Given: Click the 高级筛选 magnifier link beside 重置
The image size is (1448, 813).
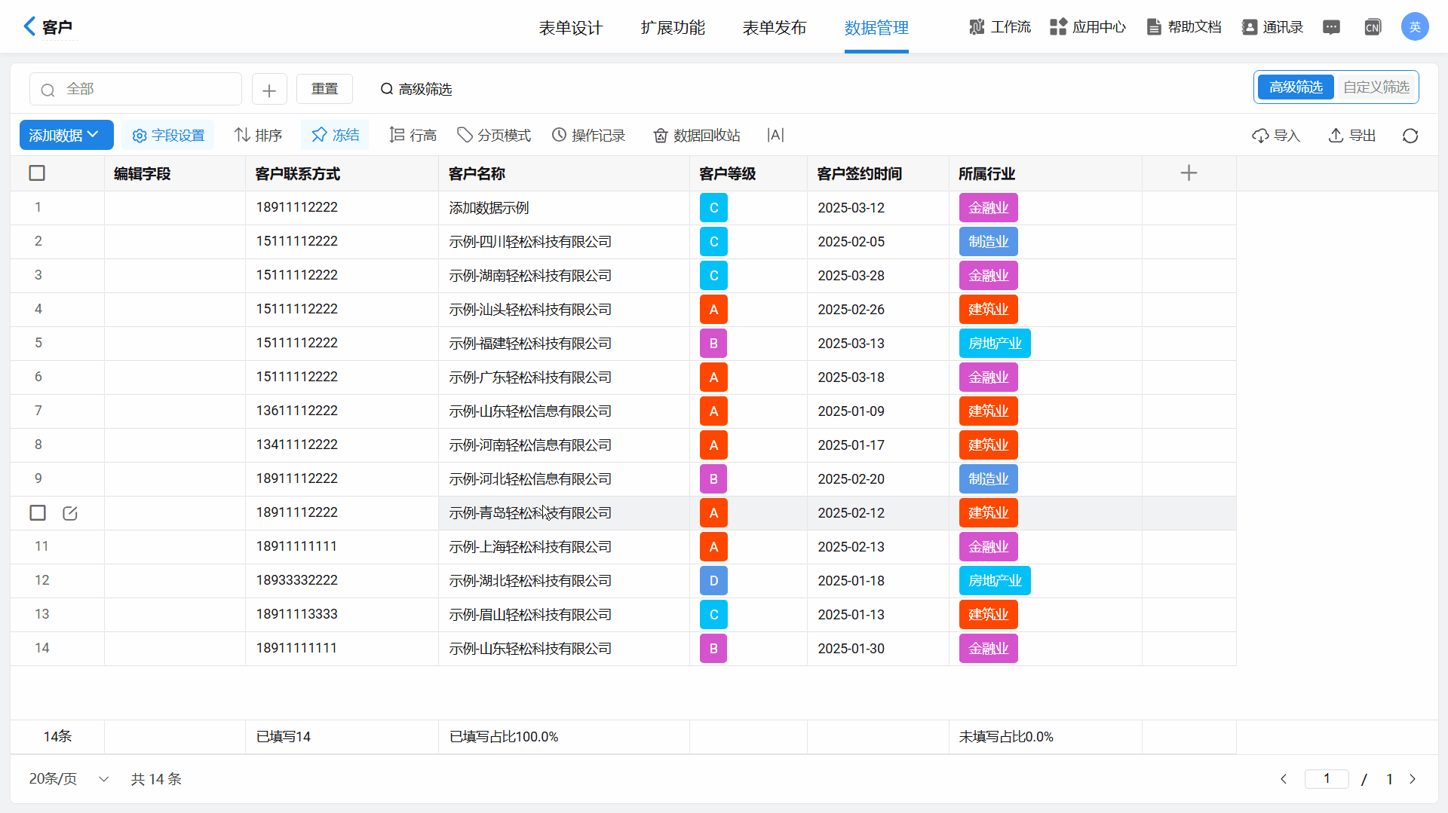Looking at the screenshot, I should click(416, 89).
